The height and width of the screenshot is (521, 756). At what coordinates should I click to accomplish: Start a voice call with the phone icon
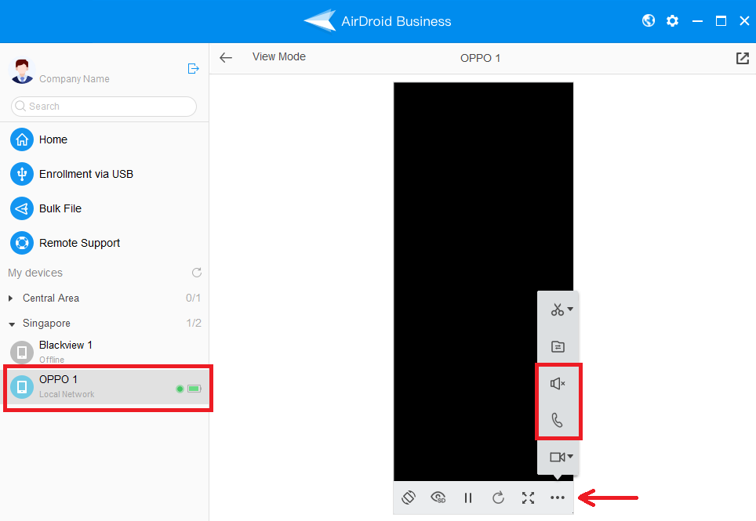click(557, 421)
